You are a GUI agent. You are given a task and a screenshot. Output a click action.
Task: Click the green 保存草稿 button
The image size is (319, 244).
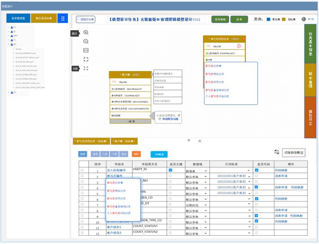coord(220,19)
